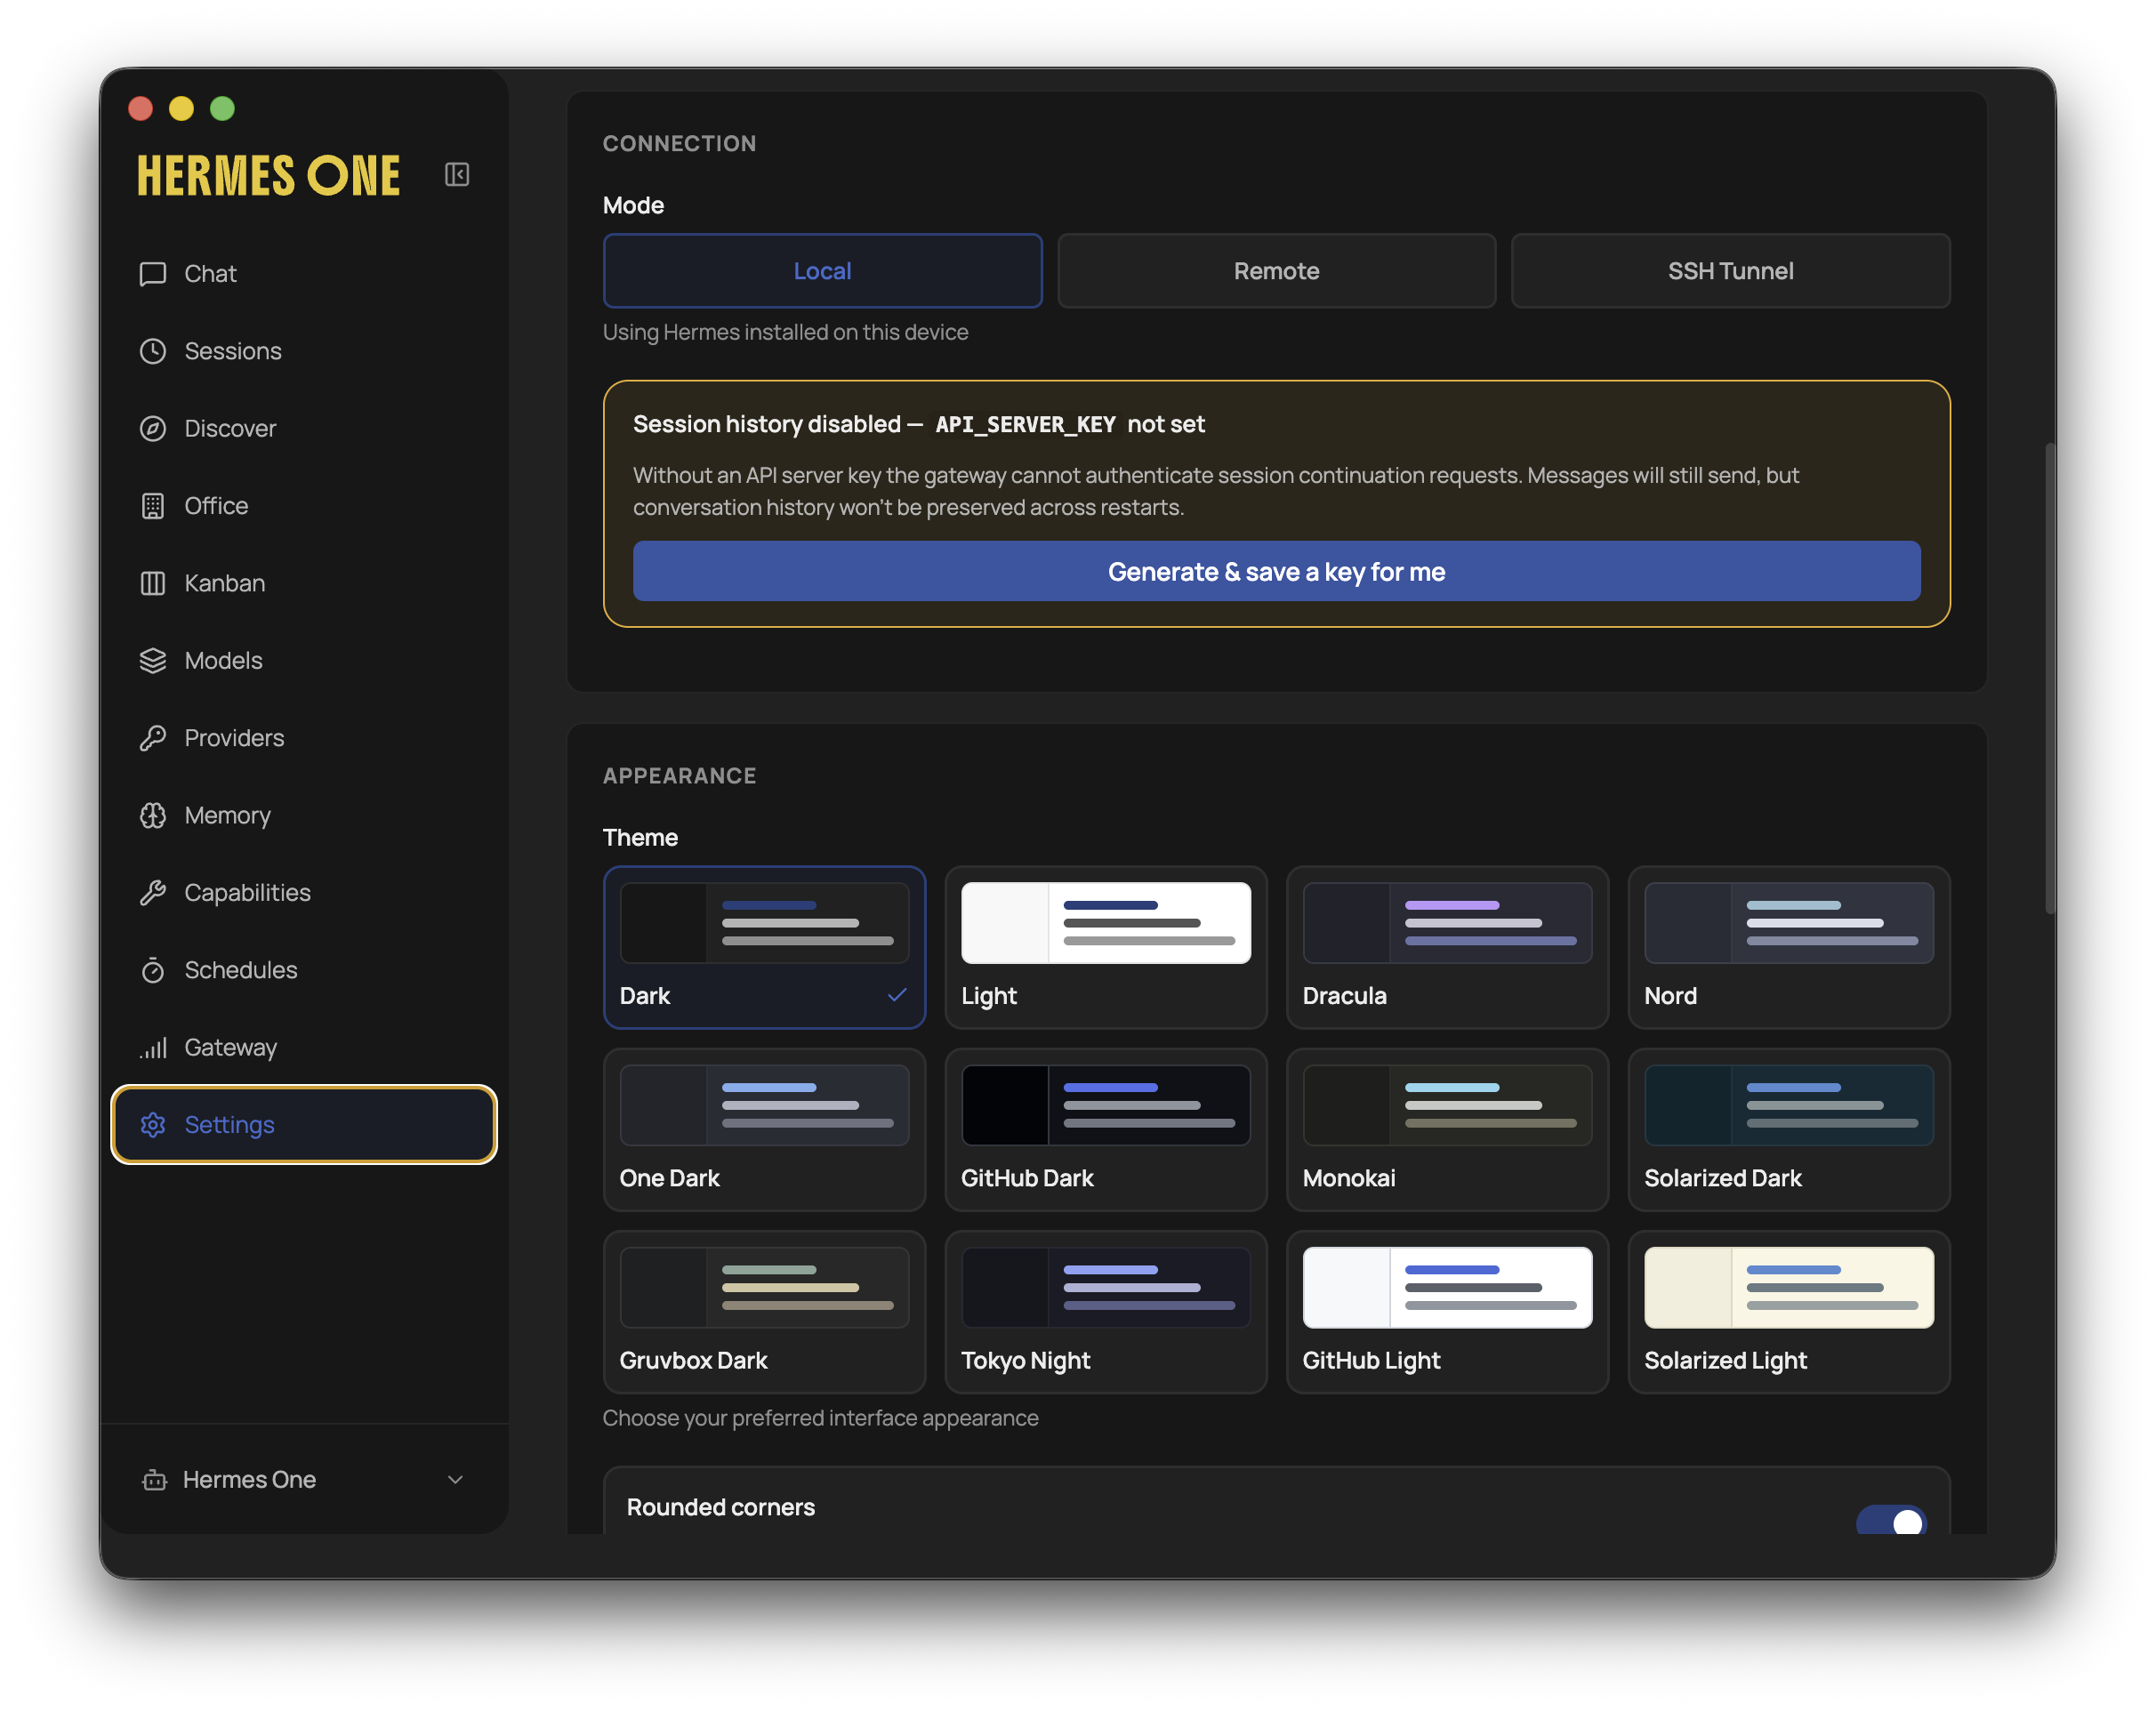Click the Gateway signal bars icon
The height and width of the screenshot is (1711, 2156).
point(152,1047)
